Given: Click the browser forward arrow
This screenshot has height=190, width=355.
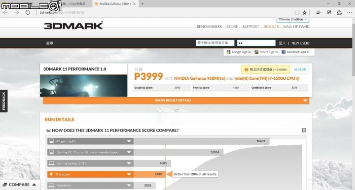Looking at the screenshot, I should (17, 12).
